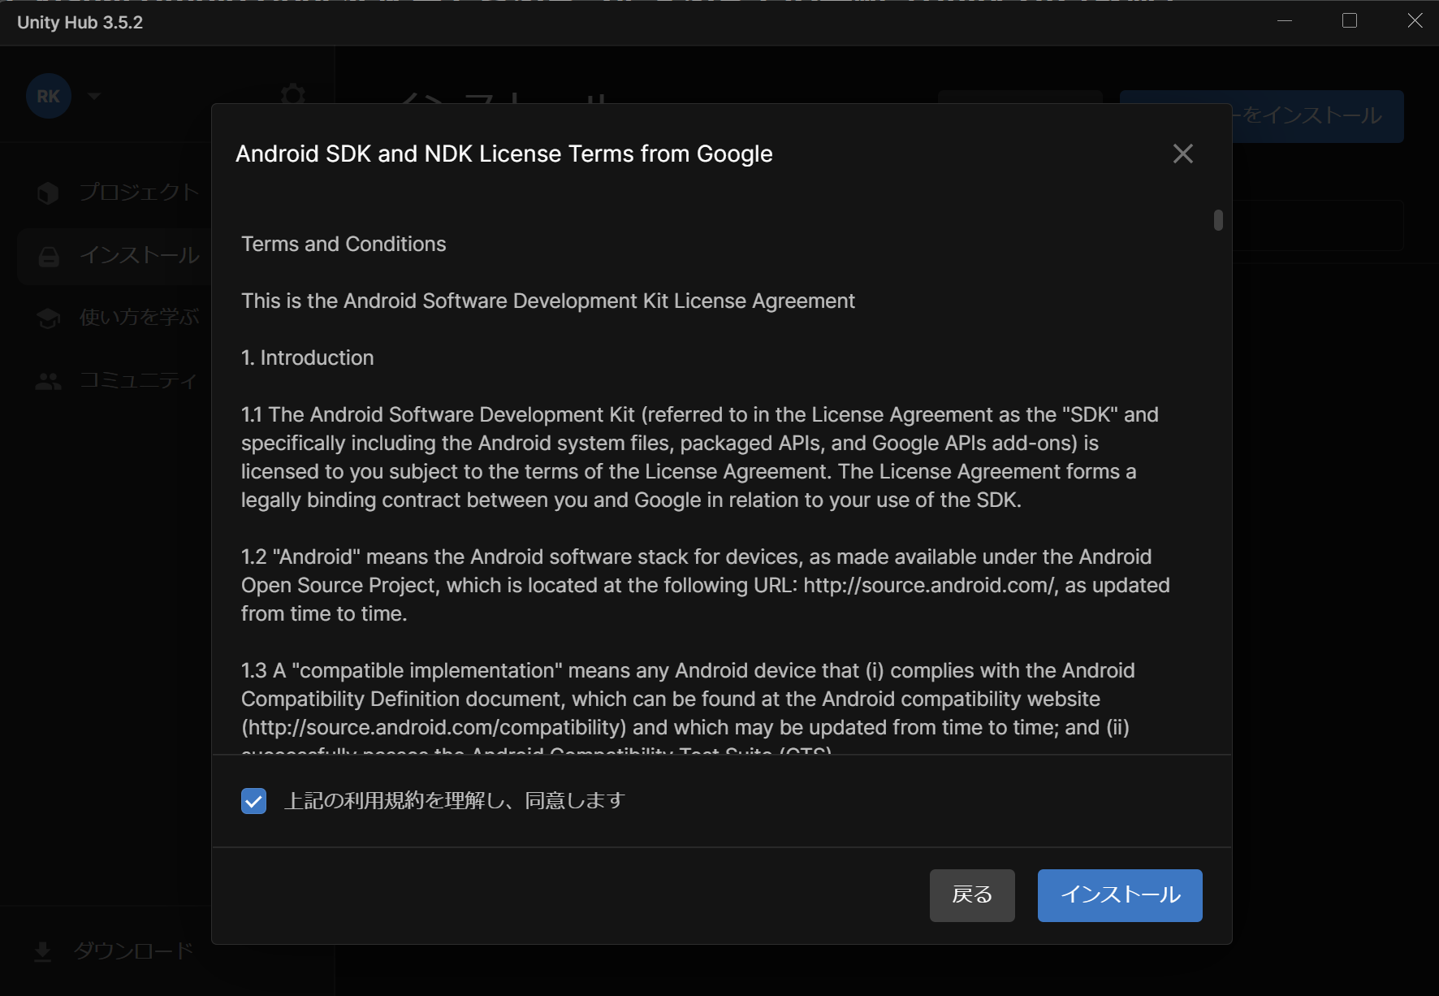This screenshot has height=996, width=1439.
Task: Uncheck the 上記の利用規約を理解し、同意します checkbox
Action: (253, 801)
